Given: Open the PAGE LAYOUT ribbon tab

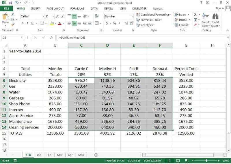Looking at the screenshot, I should coord(55,9).
